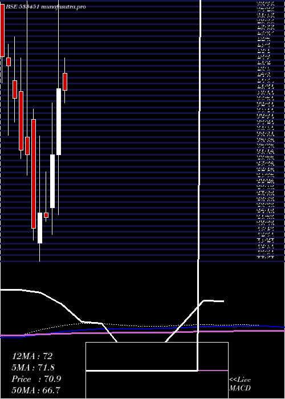Image resolution: width=285 pixels, height=399 pixels.
Task: Click the 'BSE 533451 munafasutra.pro' chart title
Action: 46,7
